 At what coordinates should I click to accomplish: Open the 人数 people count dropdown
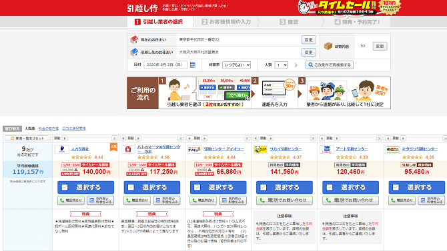click(281, 65)
